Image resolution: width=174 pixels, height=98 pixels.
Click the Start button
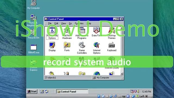[32, 91]
